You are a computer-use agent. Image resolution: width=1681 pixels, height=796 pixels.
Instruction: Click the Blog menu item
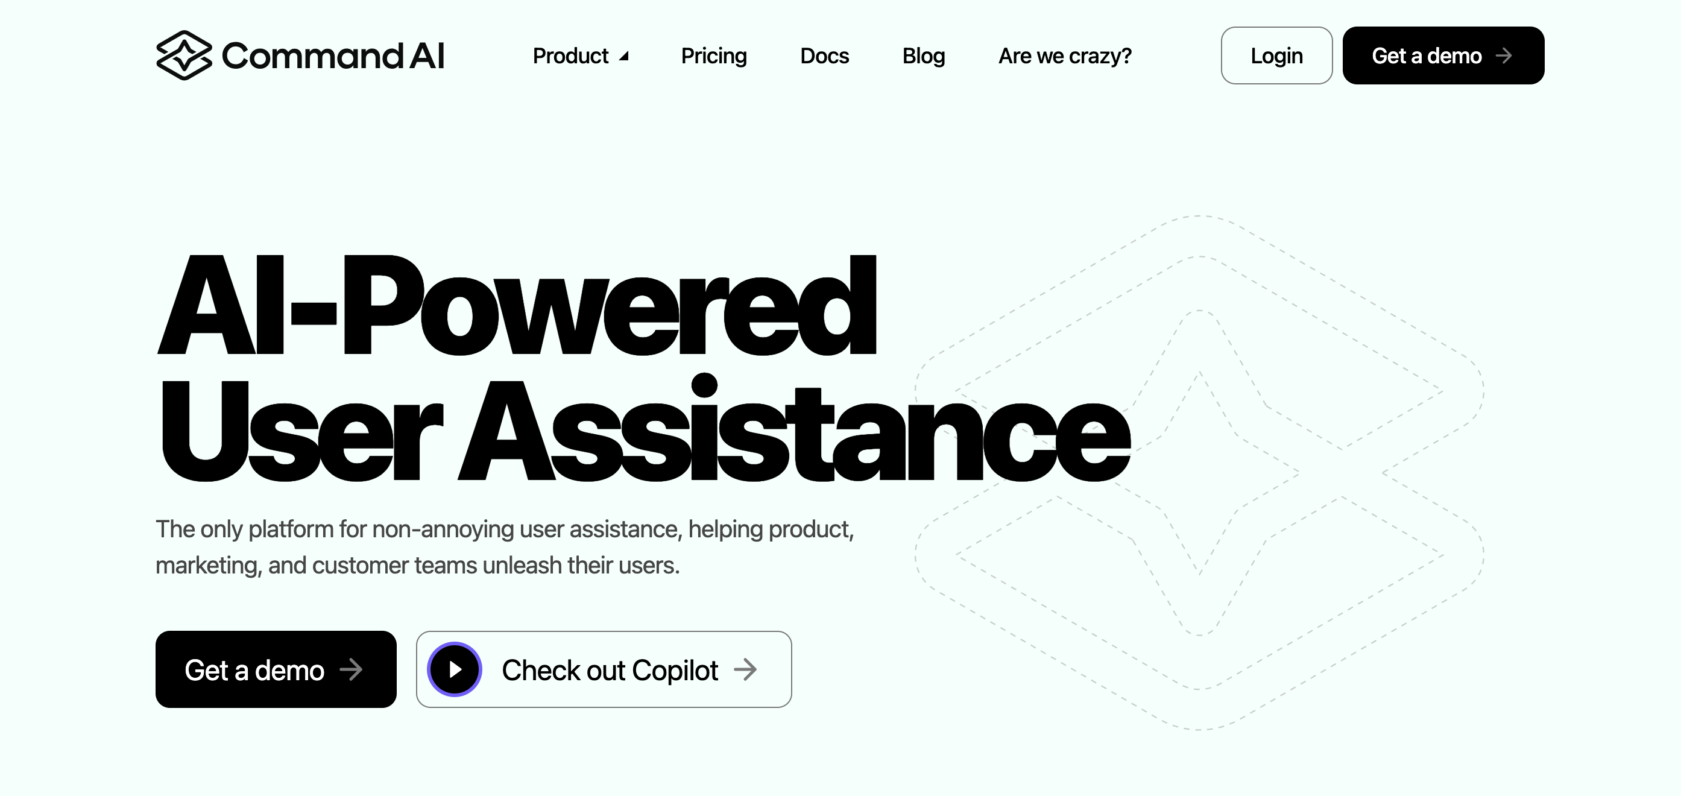pos(922,56)
